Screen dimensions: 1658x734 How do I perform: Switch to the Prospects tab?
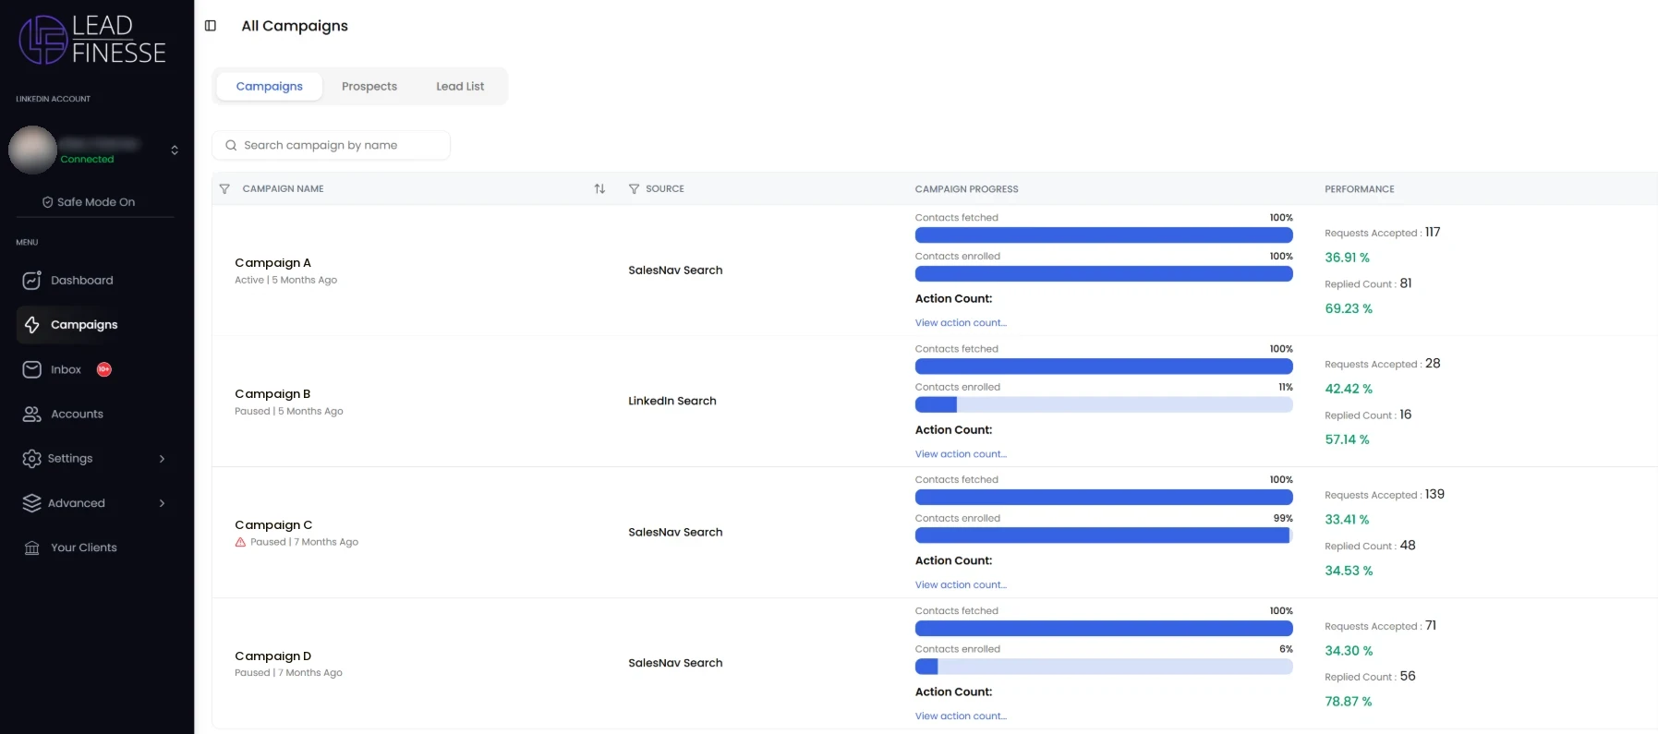click(x=369, y=86)
